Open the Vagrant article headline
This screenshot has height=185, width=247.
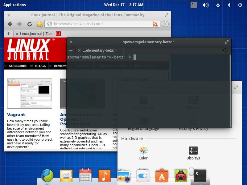pyautogui.click(x=16, y=115)
